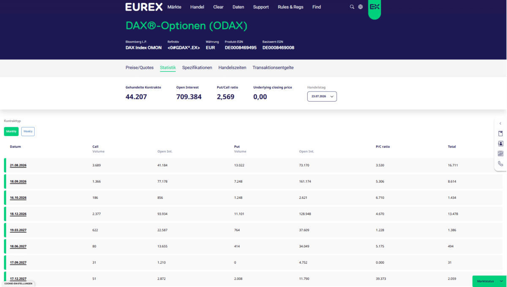
Task: Open the Transaktionsentgelte tab
Action: coord(273,68)
